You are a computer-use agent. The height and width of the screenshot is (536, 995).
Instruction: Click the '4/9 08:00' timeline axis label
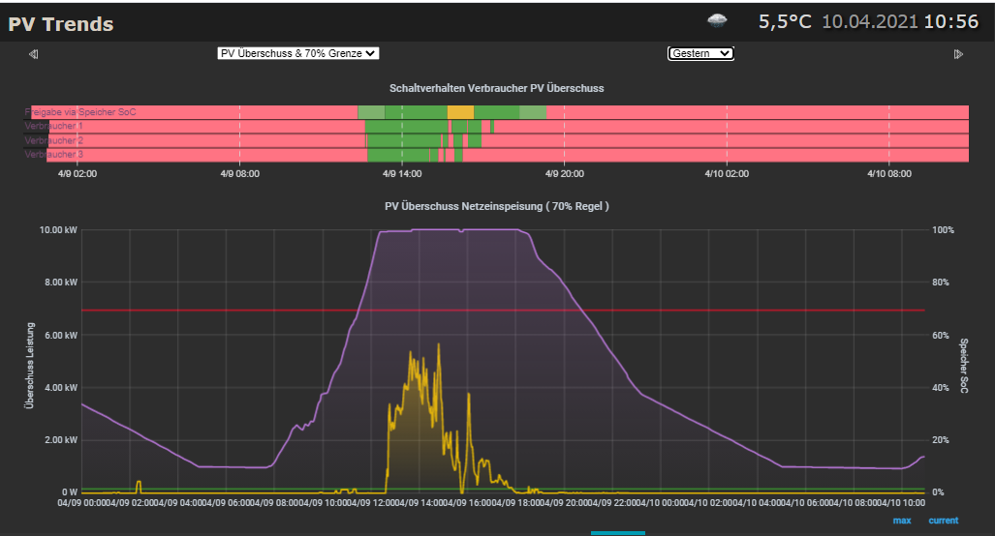pyautogui.click(x=240, y=173)
